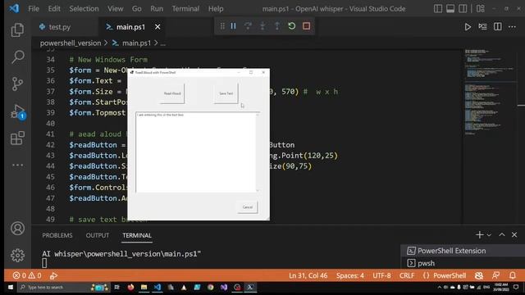Open Run and Debug view
Image resolution: width=525 pixels, height=295 pixels.
[17, 111]
